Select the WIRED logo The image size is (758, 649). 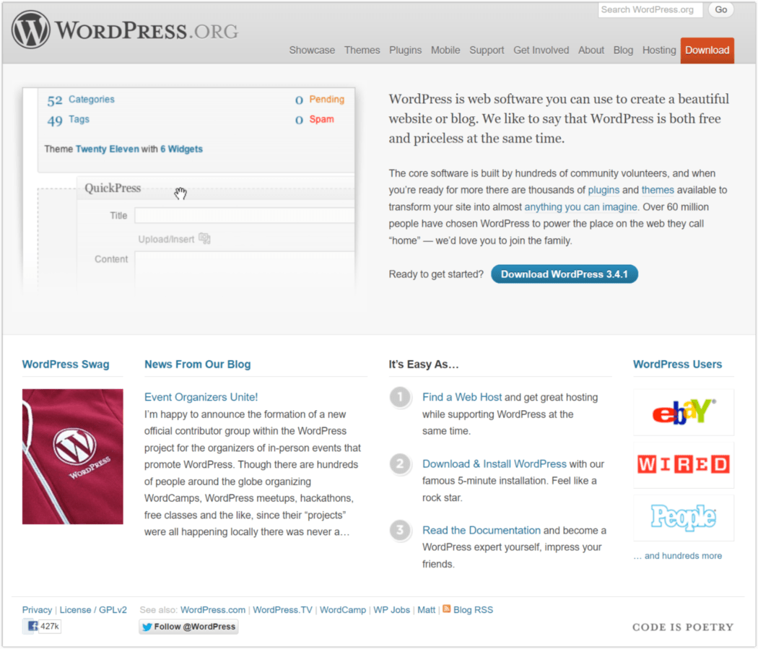point(682,464)
